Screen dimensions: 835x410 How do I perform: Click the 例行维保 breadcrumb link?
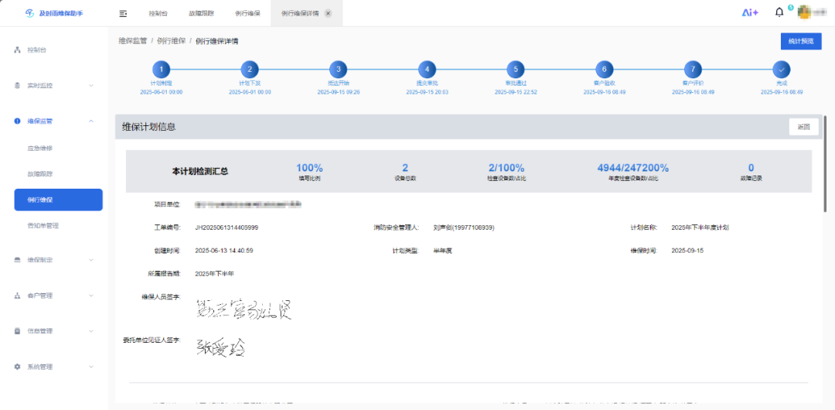(171, 41)
